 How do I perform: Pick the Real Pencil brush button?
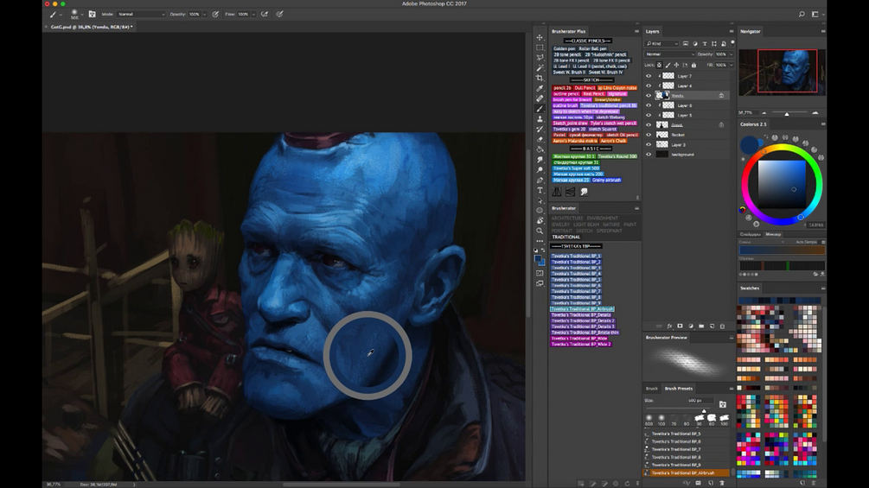pos(593,94)
